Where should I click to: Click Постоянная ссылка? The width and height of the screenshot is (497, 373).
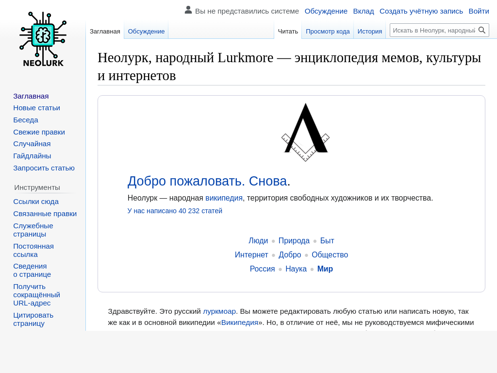pos(33,250)
